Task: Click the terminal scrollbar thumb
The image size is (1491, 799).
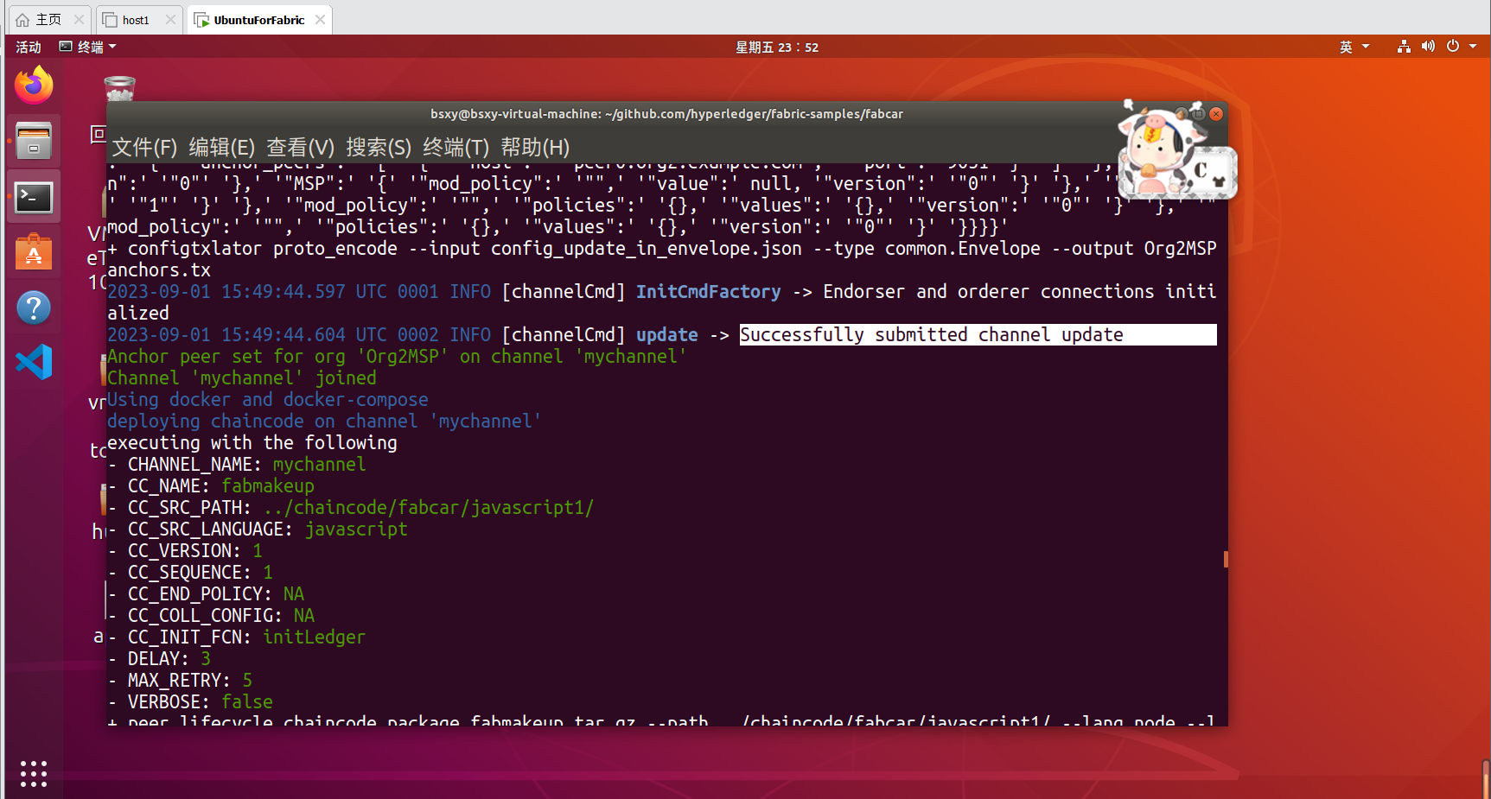Action: click(1225, 560)
